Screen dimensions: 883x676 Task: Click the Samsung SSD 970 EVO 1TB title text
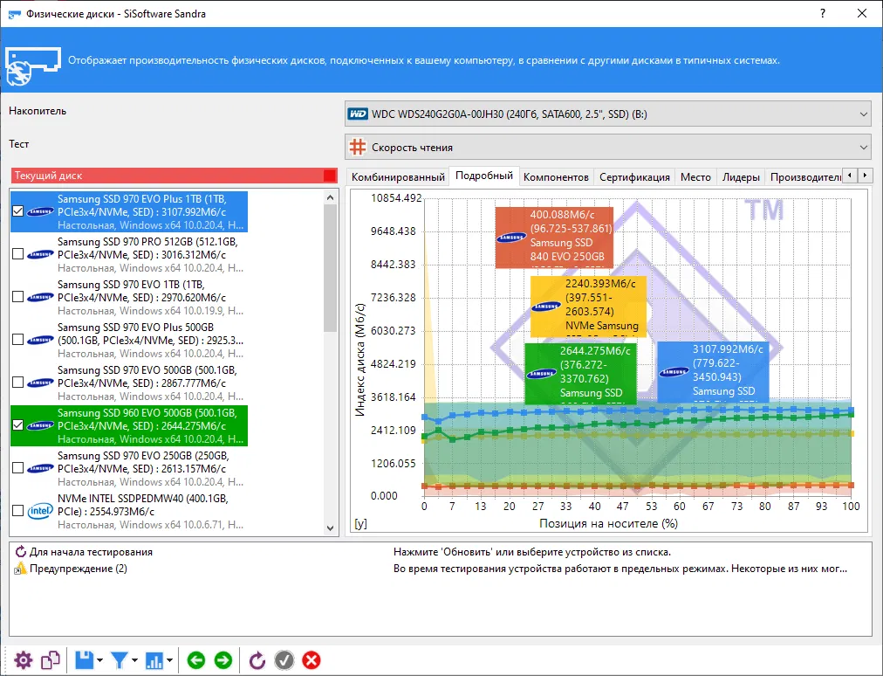coord(131,284)
